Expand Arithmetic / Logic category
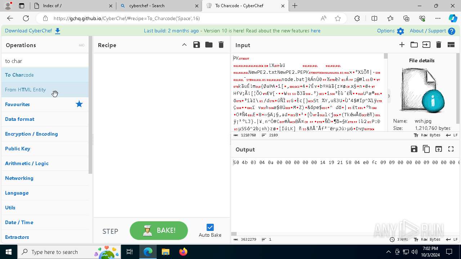This screenshot has width=461, height=259. pos(45,163)
